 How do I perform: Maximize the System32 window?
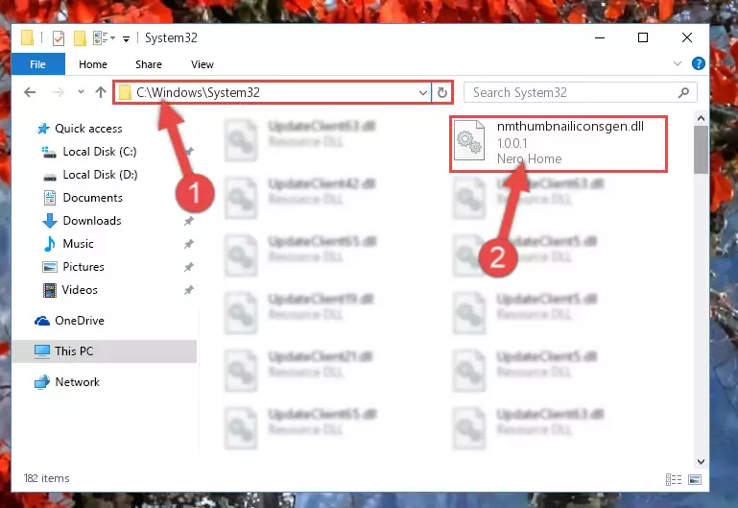[x=643, y=37]
